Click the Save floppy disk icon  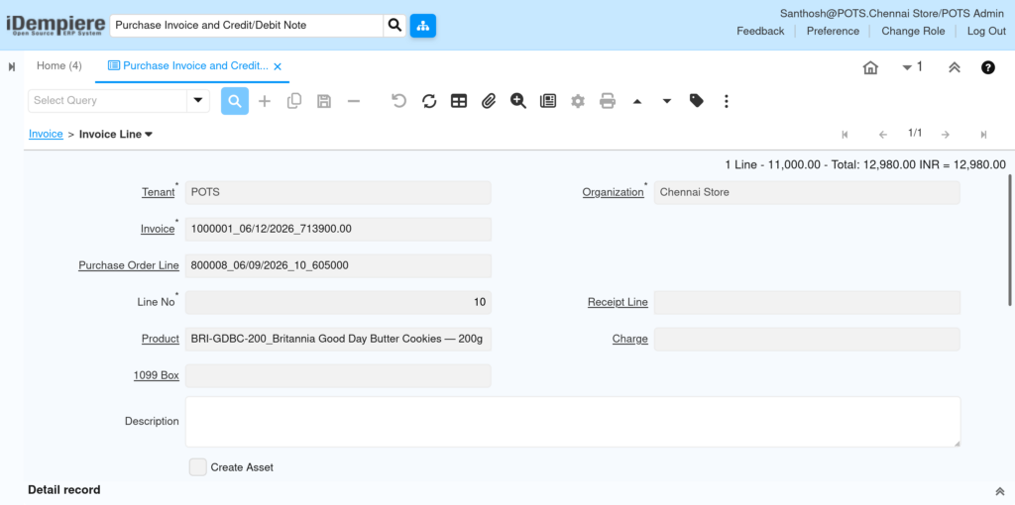324,101
